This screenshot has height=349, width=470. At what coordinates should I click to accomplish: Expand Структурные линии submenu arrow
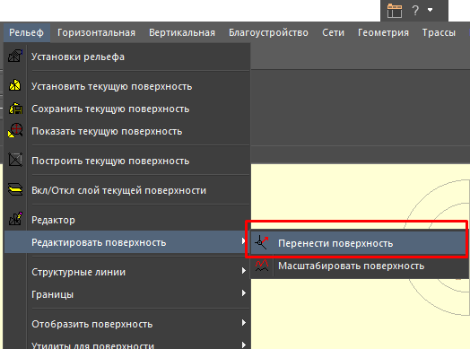(x=244, y=271)
